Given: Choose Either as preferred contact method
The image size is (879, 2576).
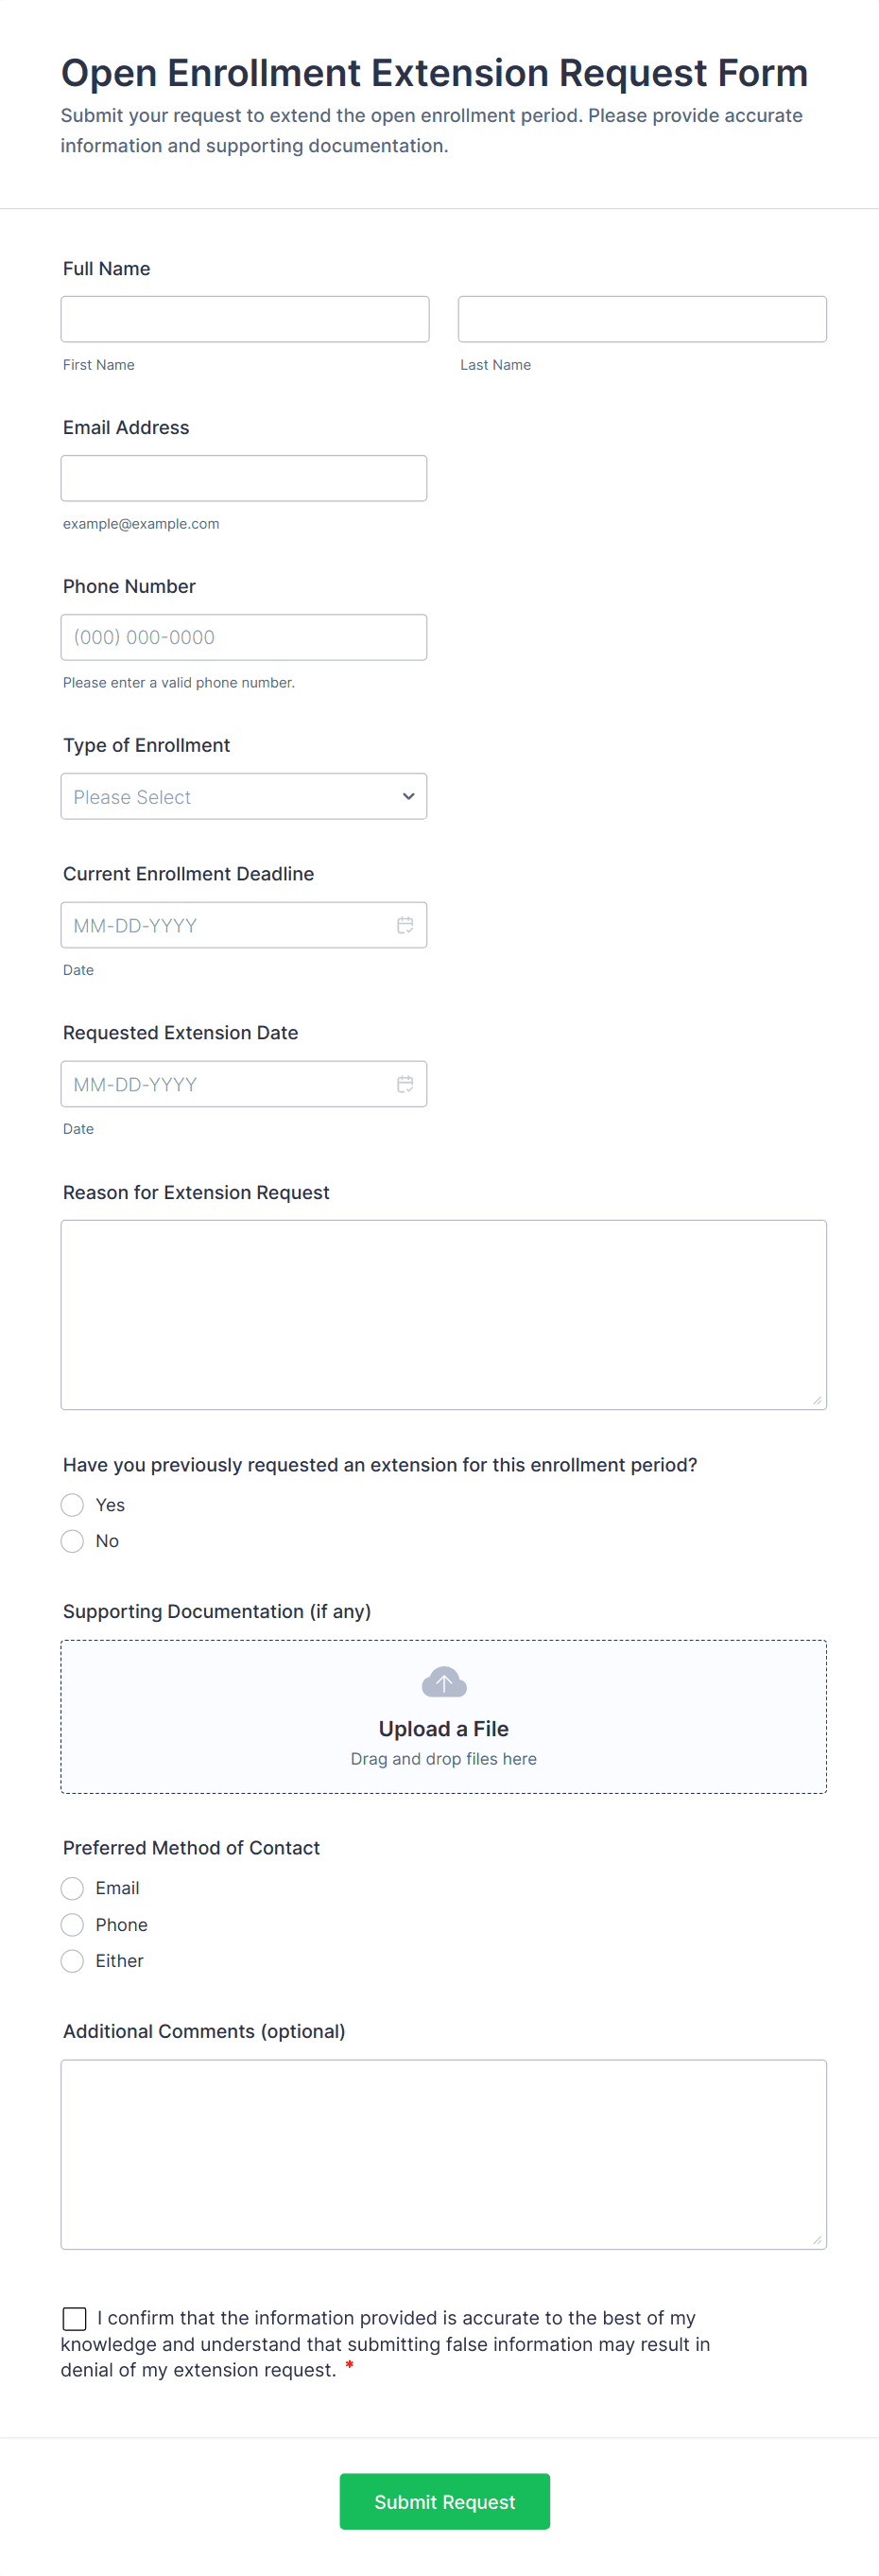Looking at the screenshot, I should click(x=73, y=1961).
